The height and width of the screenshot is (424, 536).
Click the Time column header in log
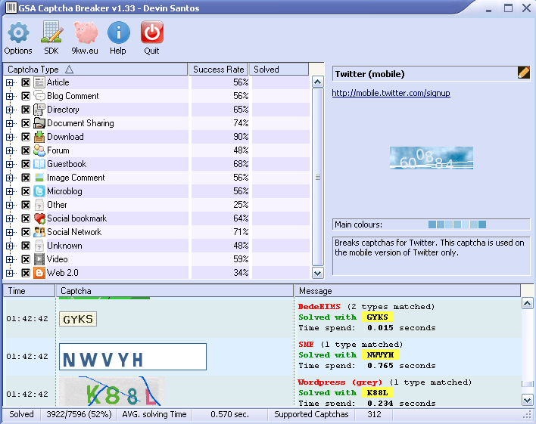[x=29, y=291]
